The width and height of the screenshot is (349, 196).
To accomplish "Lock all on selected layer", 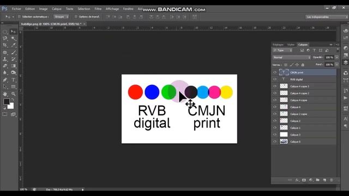I will [x=303, y=65].
